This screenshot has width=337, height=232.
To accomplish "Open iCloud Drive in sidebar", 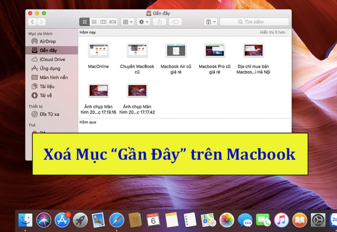I will point(52,59).
